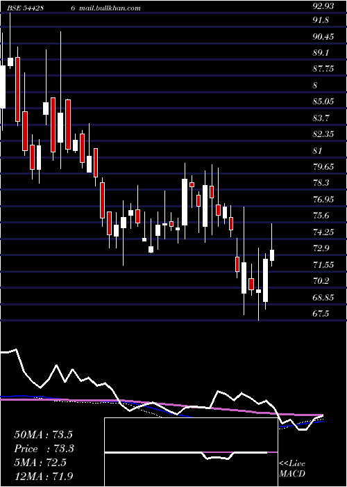
Task: Click the 79.65 price level label
Action: [x=324, y=167]
